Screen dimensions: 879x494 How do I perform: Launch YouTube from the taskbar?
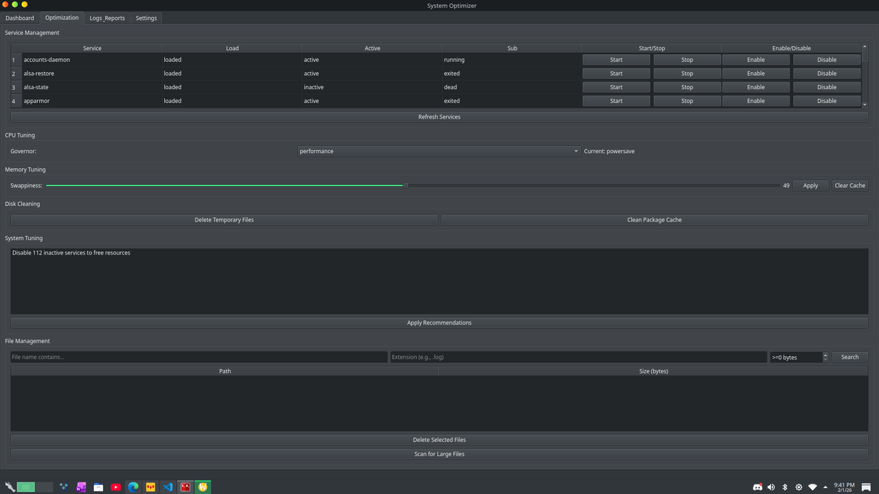115,487
